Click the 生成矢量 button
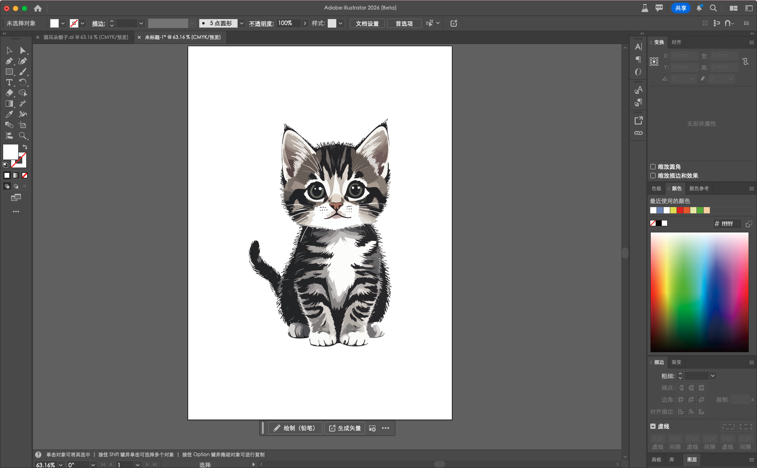Screen dimensions: 757x468 tap(345, 428)
